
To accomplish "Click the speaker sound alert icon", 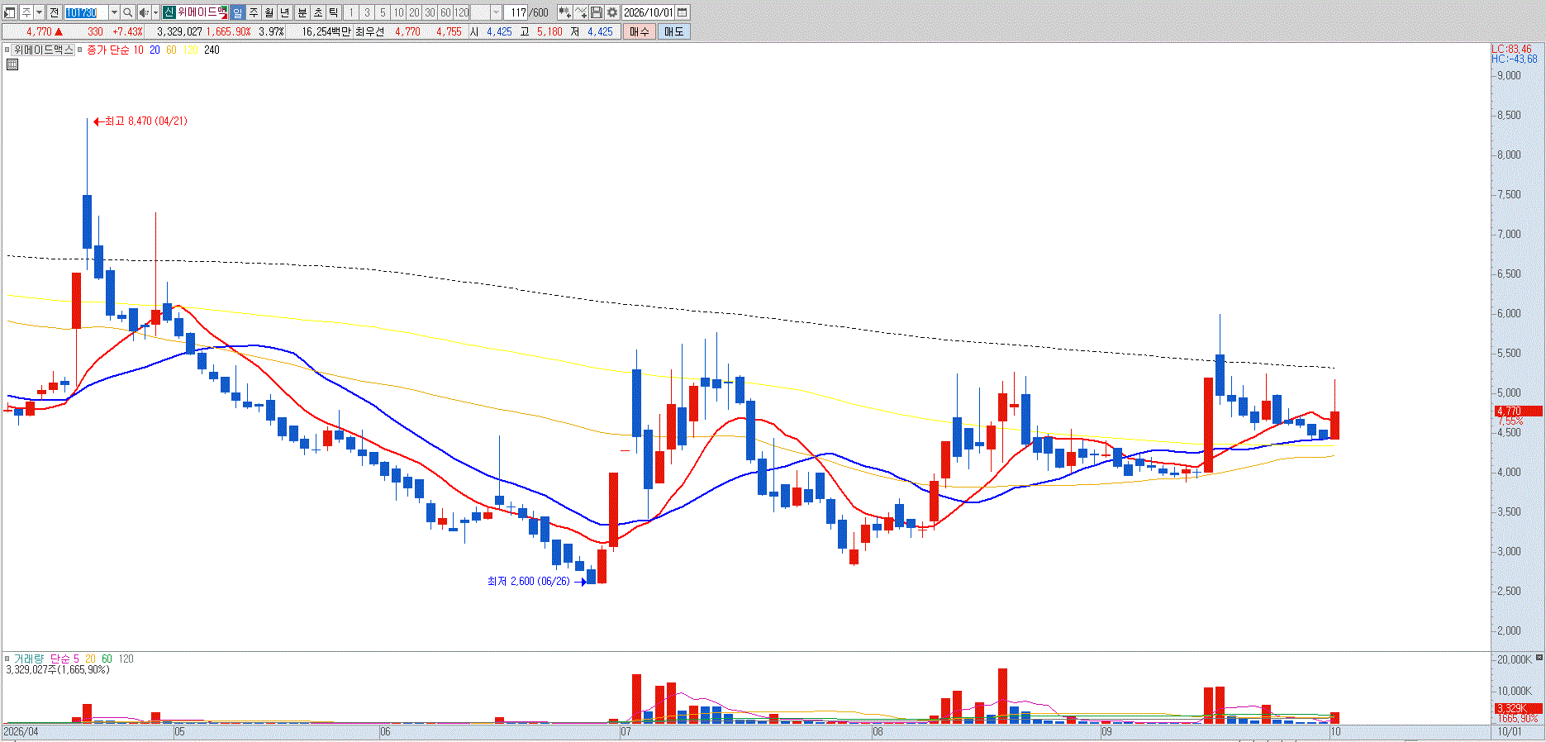I will pyautogui.click(x=144, y=12).
